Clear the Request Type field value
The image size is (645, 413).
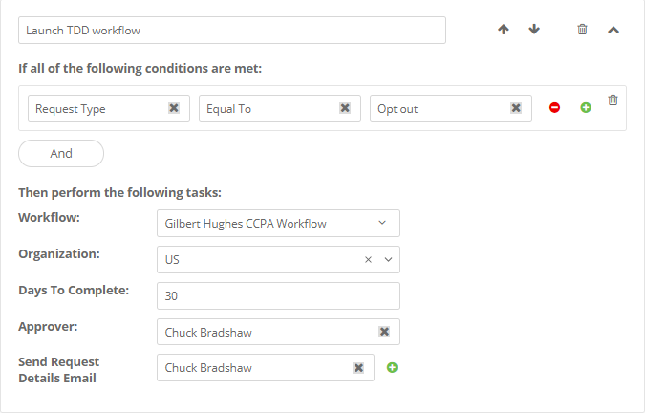click(174, 108)
